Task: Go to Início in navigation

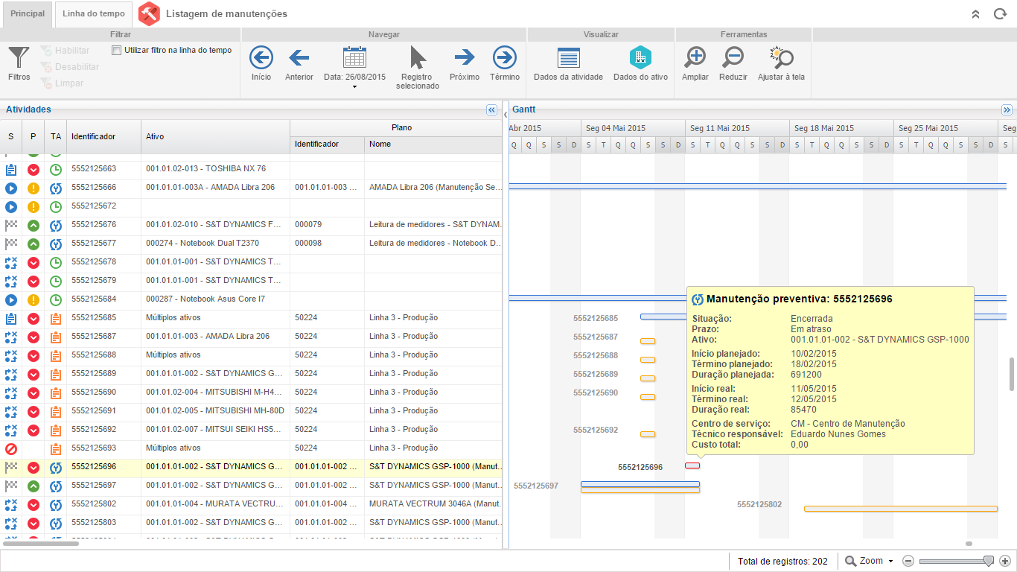Action: coord(261,58)
